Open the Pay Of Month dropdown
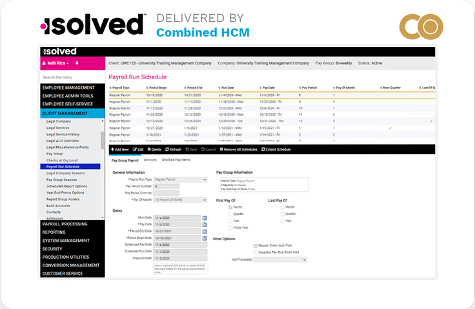Screen dimensions: 475x309 pyautogui.click(x=180, y=200)
